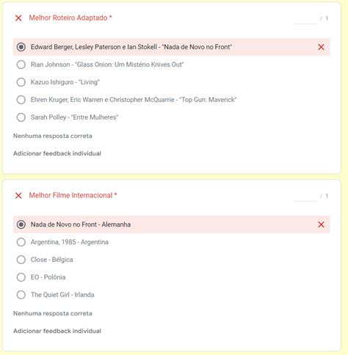Select the Close - Bélgica option

point(21,260)
